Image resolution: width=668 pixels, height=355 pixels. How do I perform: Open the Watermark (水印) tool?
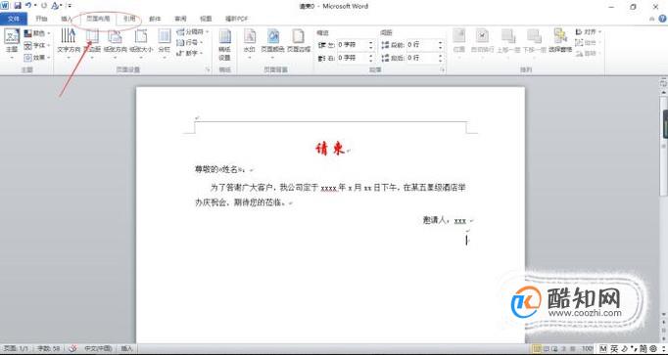(x=249, y=42)
